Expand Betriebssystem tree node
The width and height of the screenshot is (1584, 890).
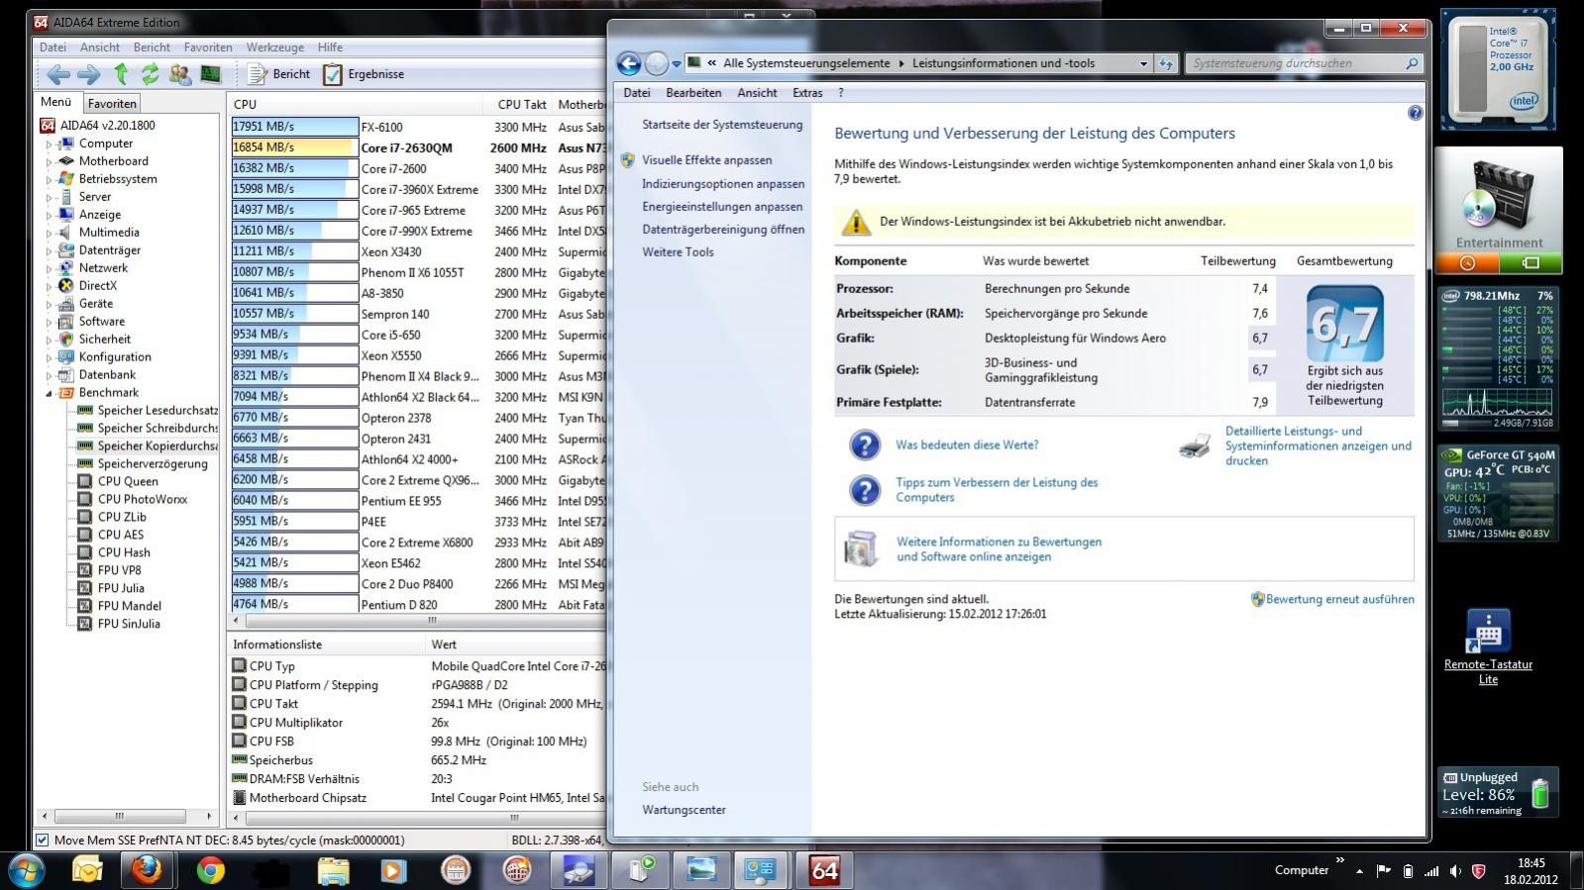(49, 179)
